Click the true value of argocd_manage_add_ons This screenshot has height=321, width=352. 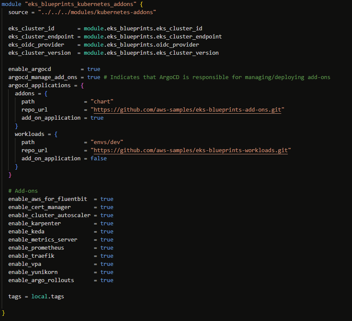tap(94, 77)
